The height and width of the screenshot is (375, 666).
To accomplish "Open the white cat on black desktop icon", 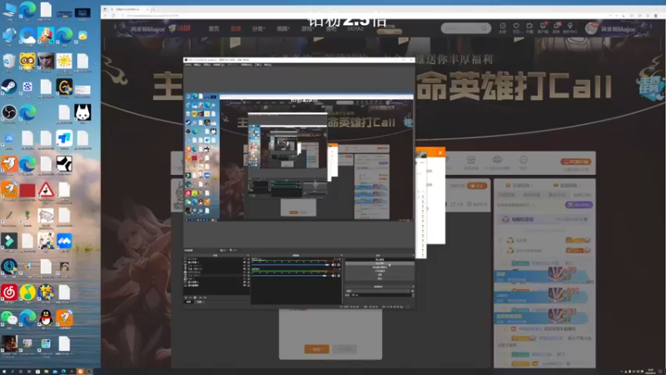I will 82,112.
